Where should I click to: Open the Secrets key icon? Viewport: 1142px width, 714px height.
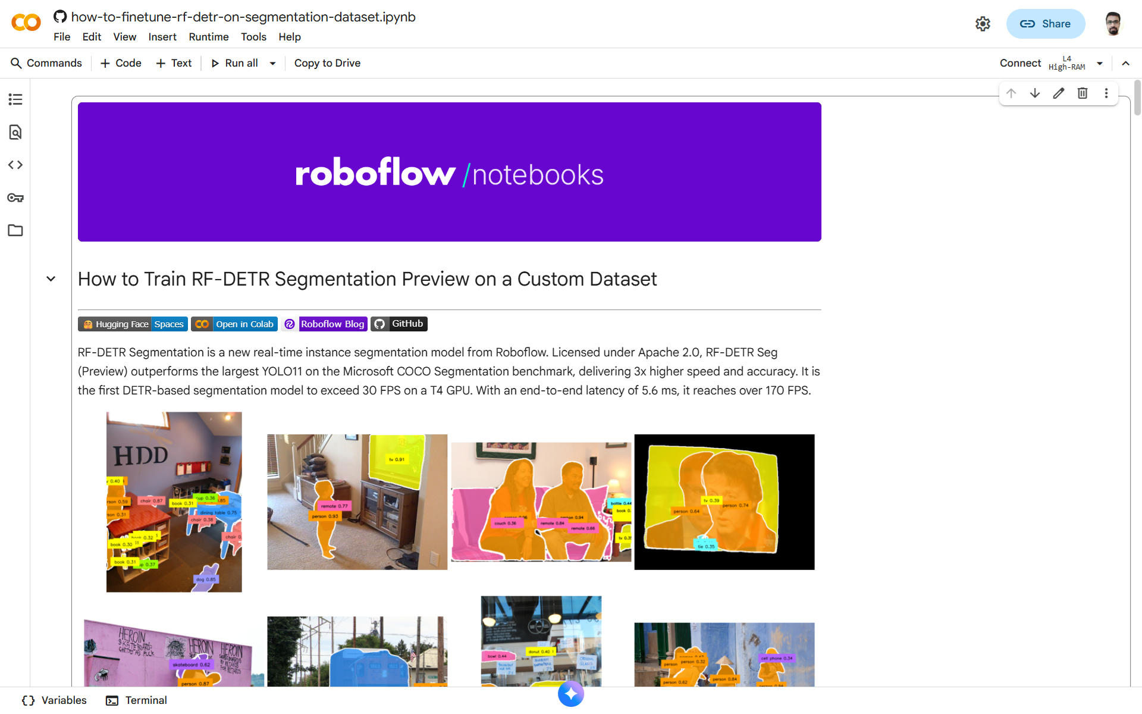point(15,198)
